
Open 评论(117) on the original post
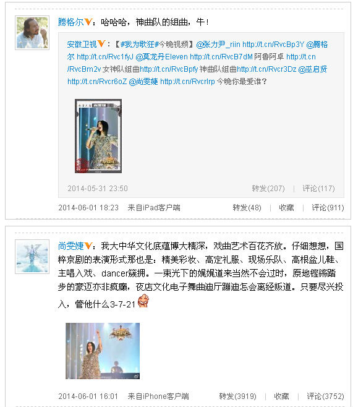click(318, 189)
